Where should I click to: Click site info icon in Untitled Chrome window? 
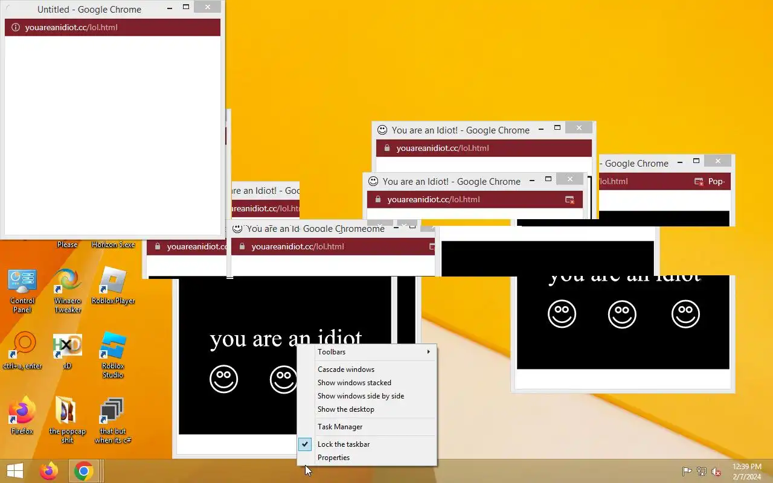[x=16, y=27]
